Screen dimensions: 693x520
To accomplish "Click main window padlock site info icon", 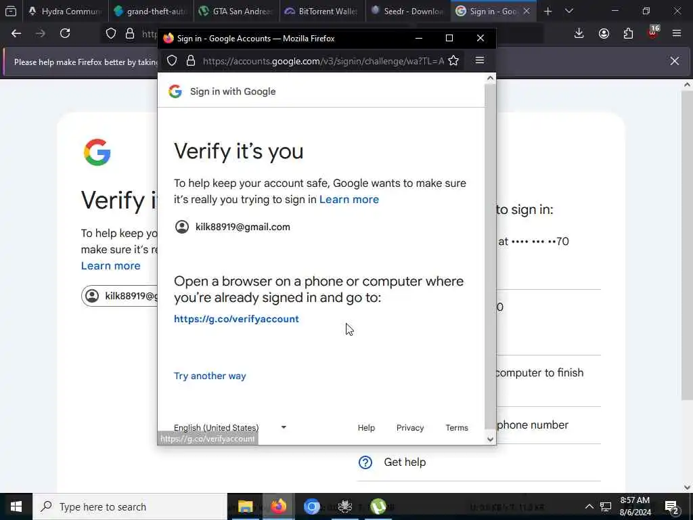I will click(130, 34).
